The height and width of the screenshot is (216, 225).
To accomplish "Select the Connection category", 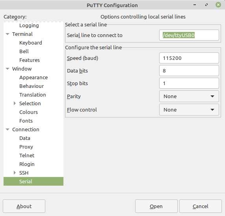I will point(26,129).
